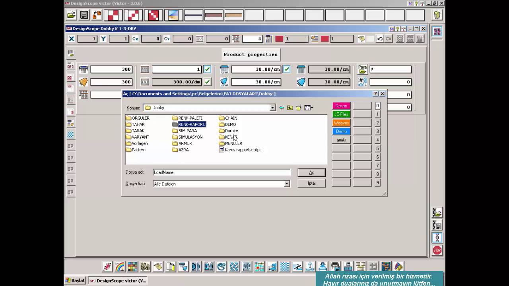Click the İptal cancel button
509x286 pixels.
click(x=311, y=183)
